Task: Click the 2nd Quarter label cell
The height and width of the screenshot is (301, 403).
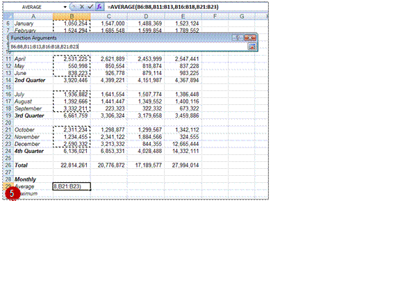Action: point(33,80)
